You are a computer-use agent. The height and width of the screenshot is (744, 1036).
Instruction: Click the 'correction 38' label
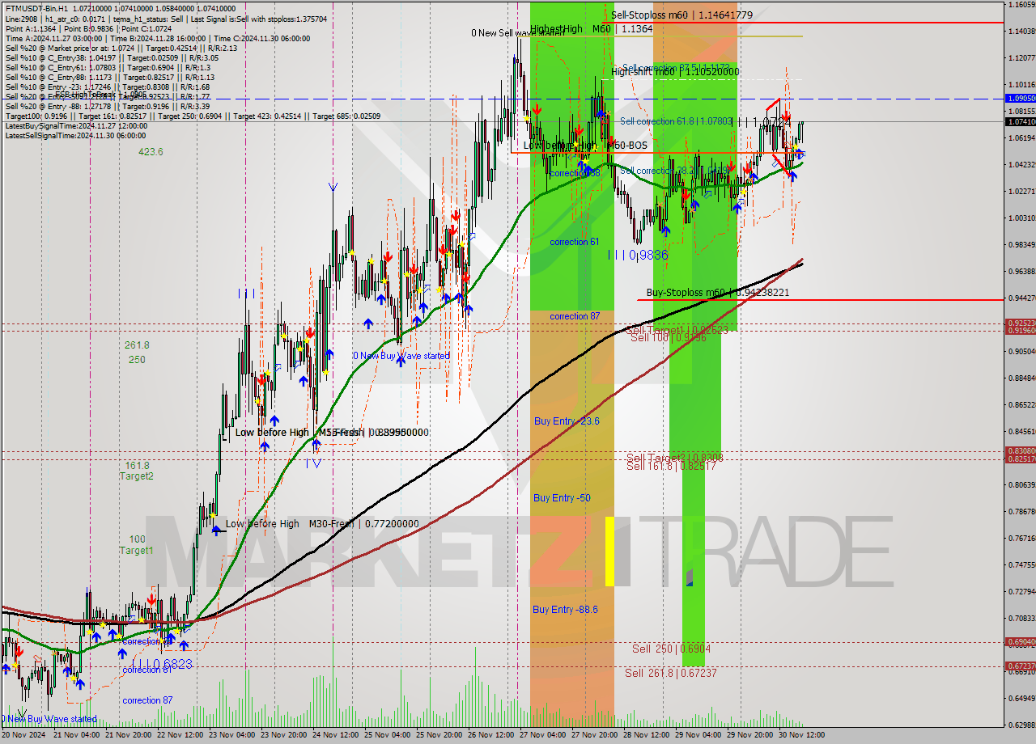coord(575,173)
